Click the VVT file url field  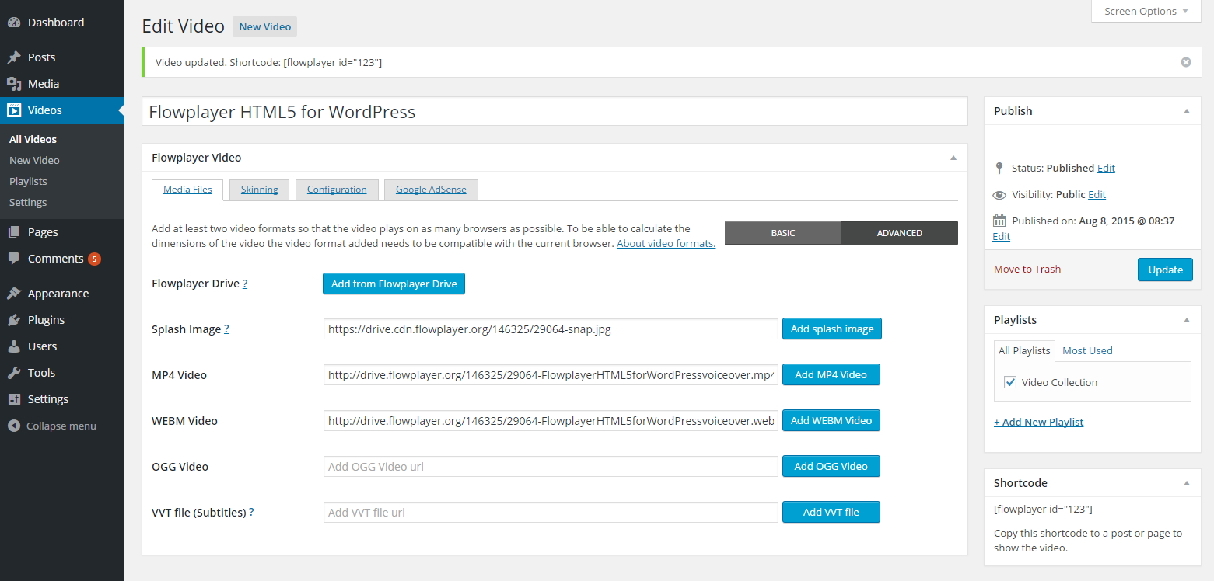pyautogui.click(x=551, y=512)
